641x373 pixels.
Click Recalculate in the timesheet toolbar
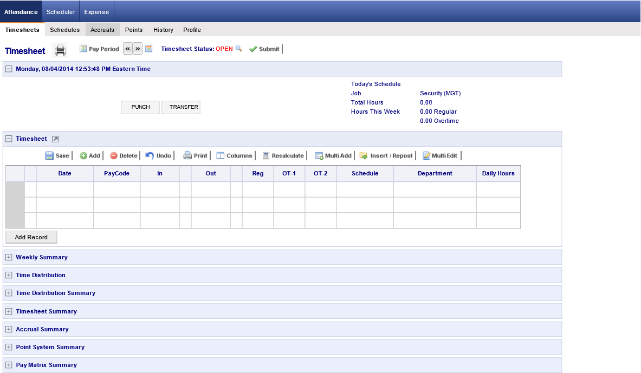click(283, 156)
